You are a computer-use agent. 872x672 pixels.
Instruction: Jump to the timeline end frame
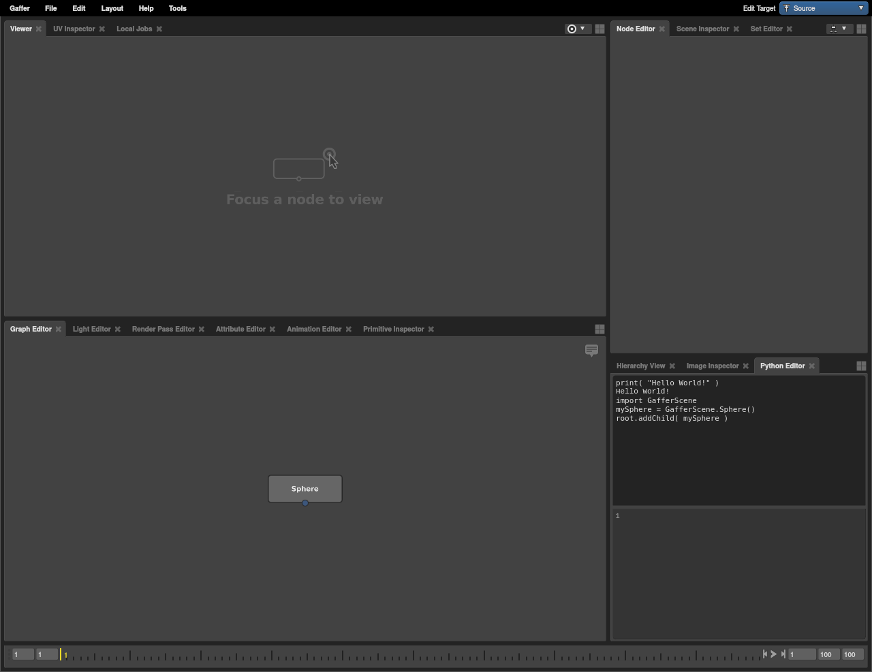783,654
